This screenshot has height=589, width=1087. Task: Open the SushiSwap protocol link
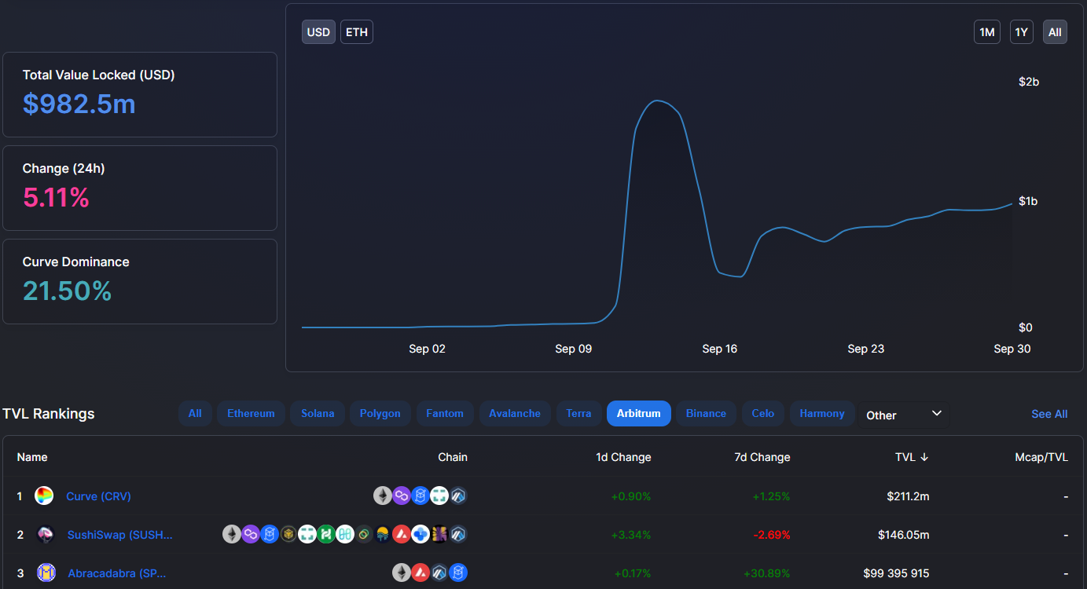tap(119, 535)
